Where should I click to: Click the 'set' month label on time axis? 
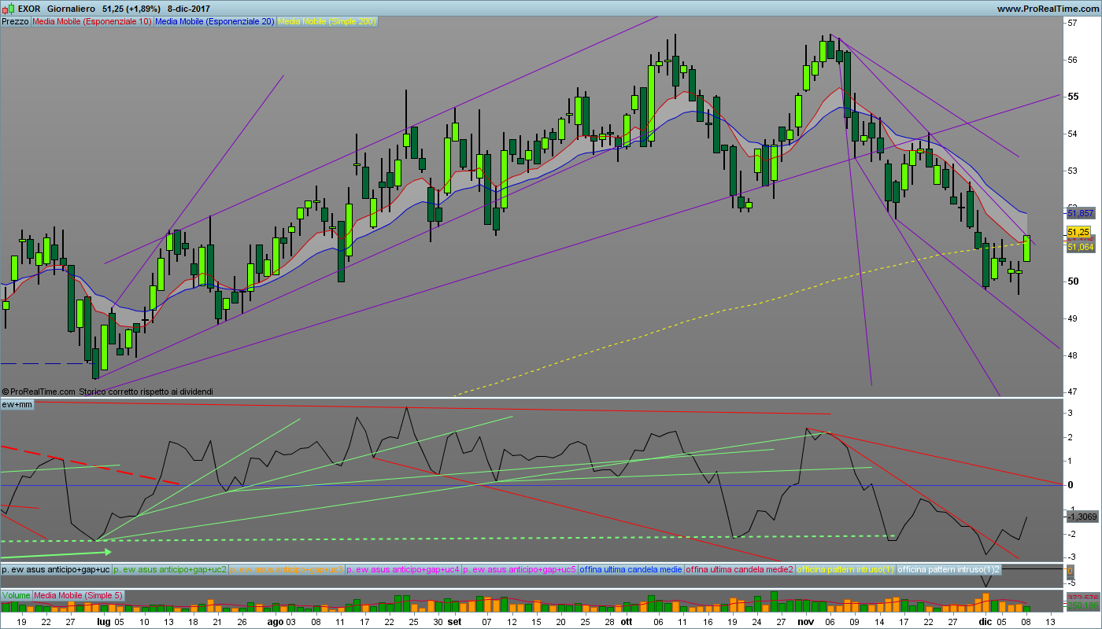coord(454,621)
